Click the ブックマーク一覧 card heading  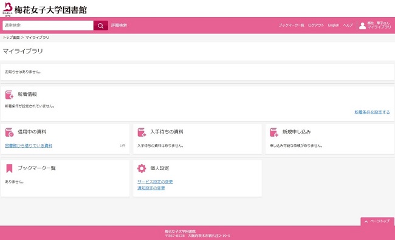(x=37, y=168)
